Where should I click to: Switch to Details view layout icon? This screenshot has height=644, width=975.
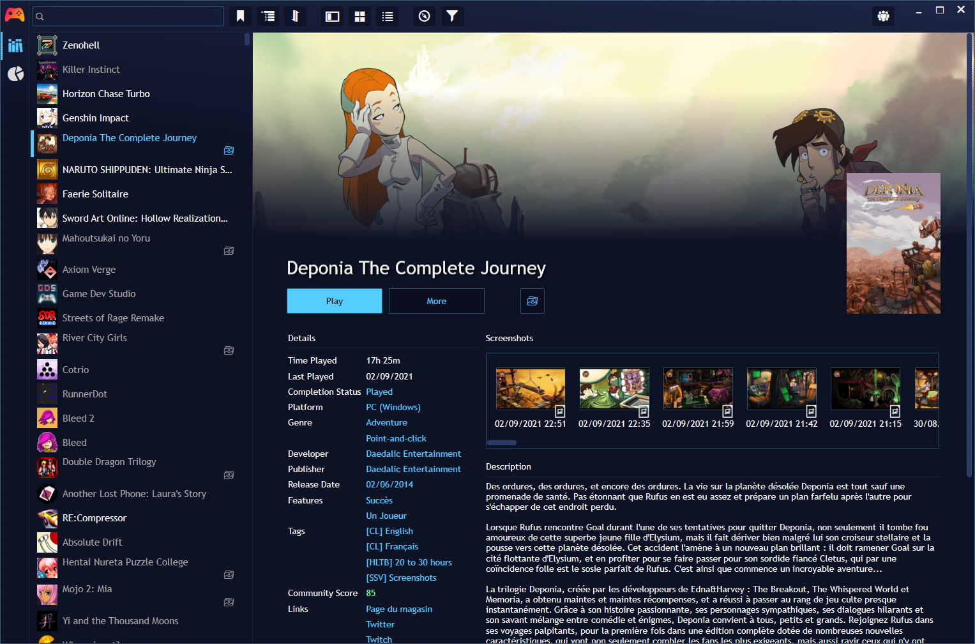click(332, 17)
